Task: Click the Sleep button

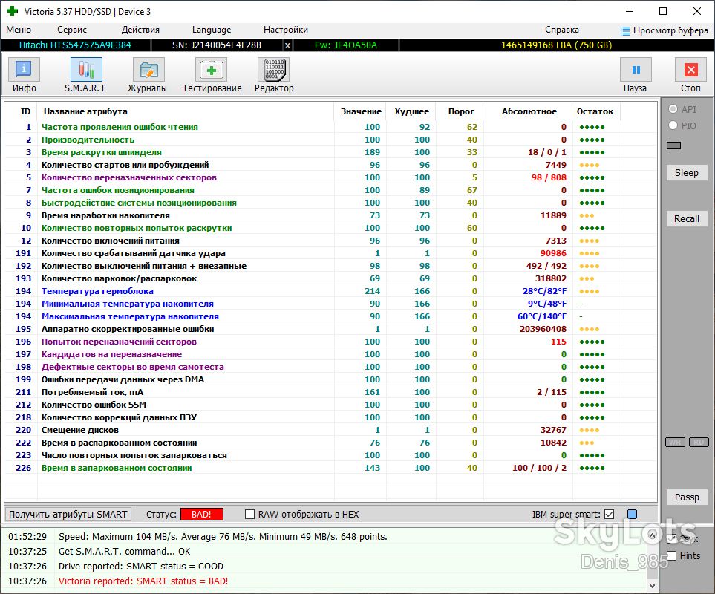Action: click(686, 173)
